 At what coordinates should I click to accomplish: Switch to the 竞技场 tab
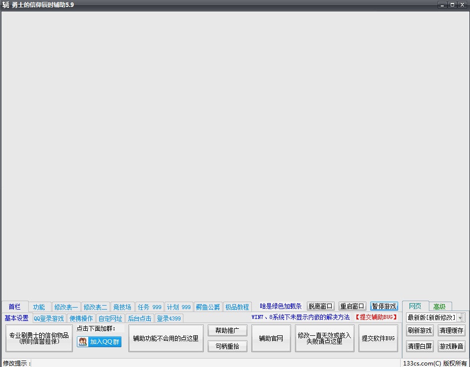point(122,307)
